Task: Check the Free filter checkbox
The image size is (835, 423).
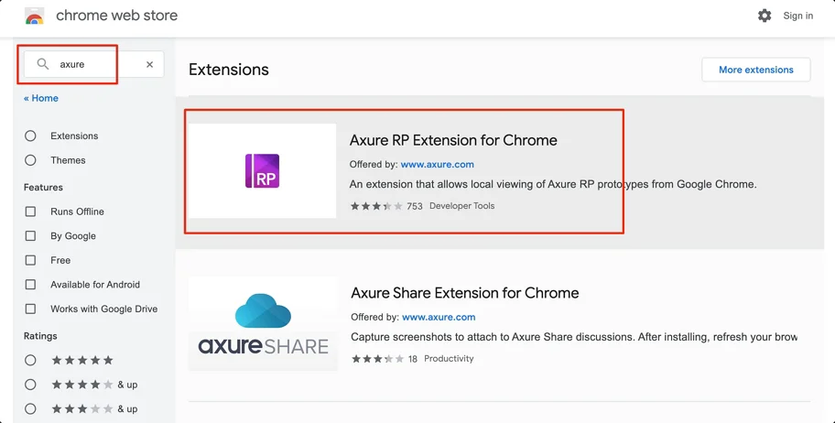Action: click(x=30, y=260)
